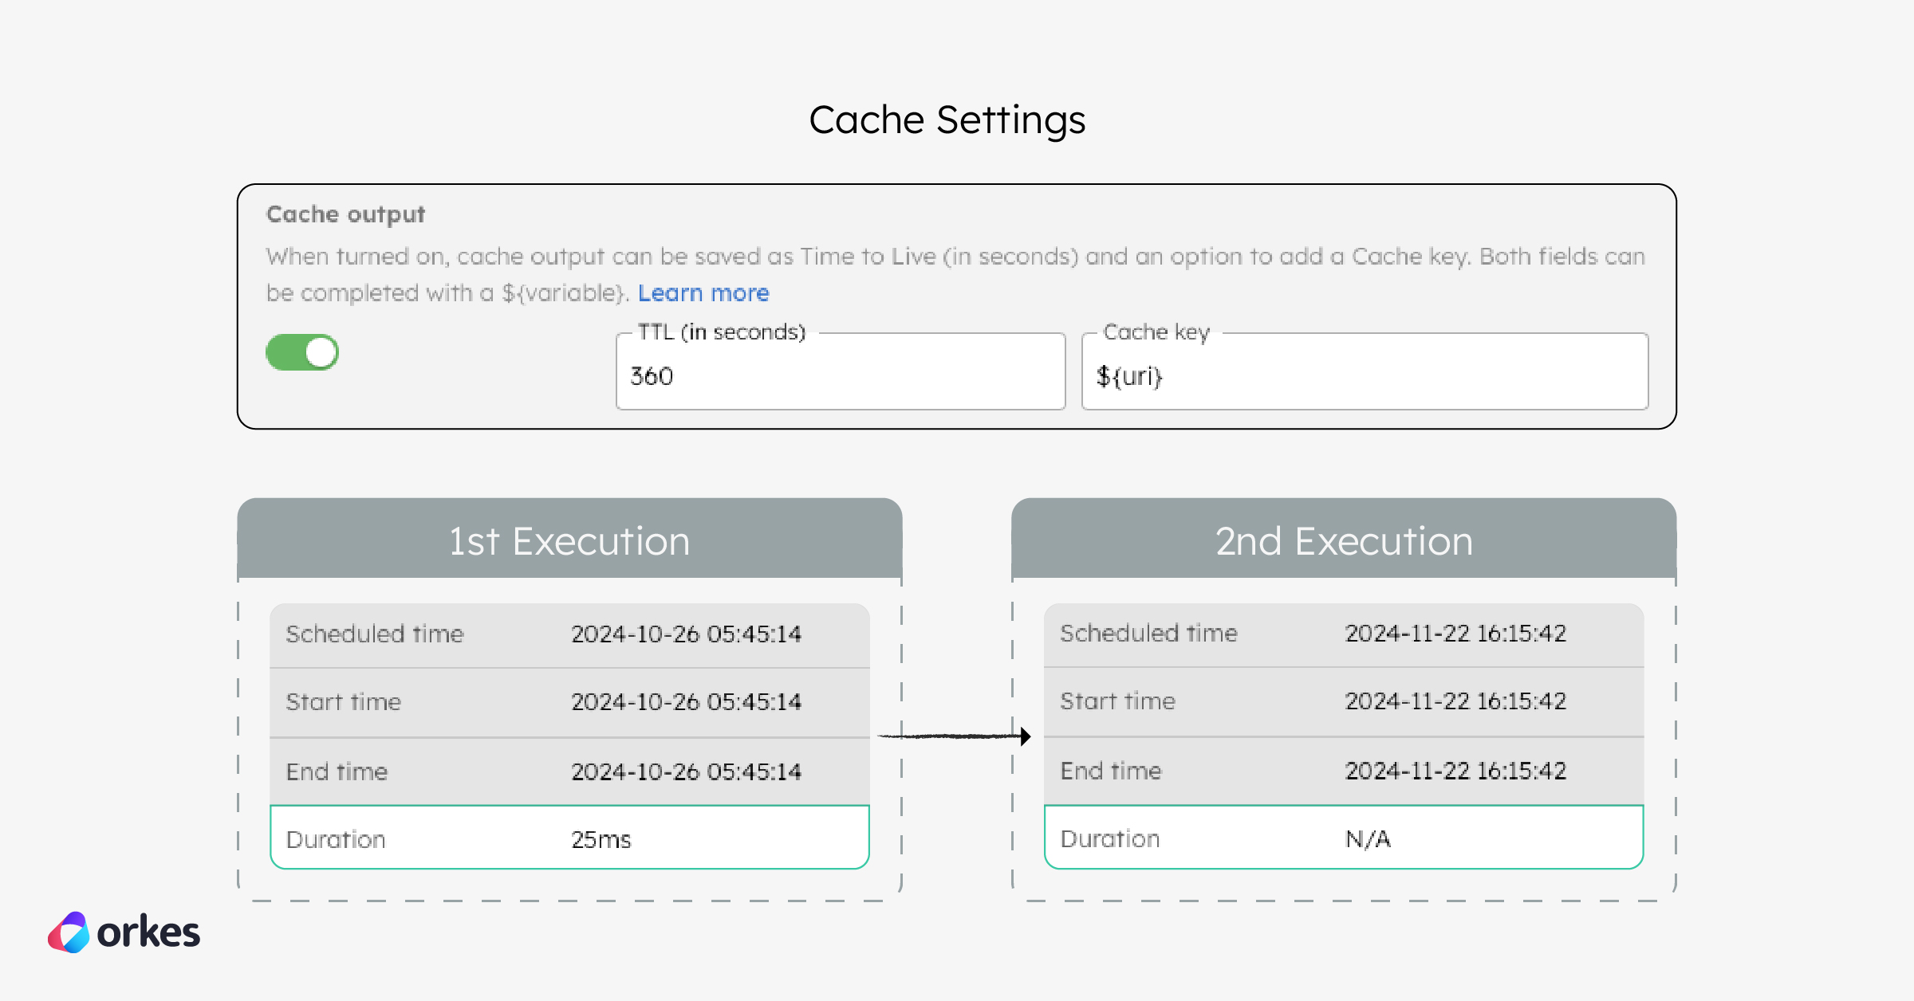Click the End time row dated 2024-10-26
1914x1001 pixels.
569,770
